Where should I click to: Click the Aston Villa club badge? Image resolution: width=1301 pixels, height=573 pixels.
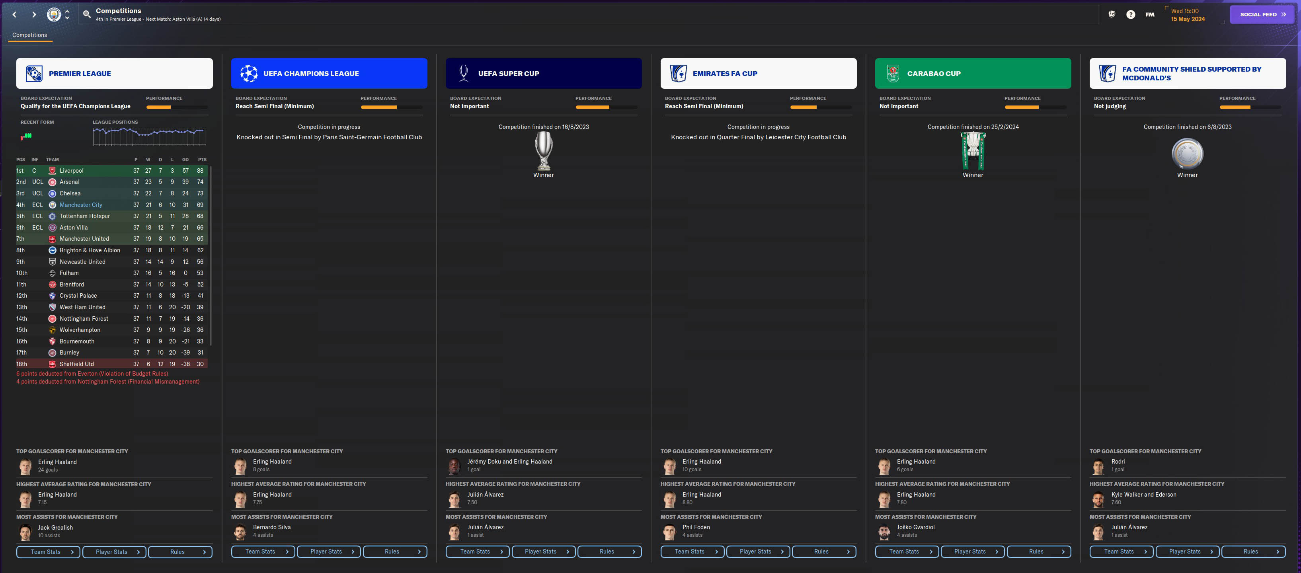[52, 228]
